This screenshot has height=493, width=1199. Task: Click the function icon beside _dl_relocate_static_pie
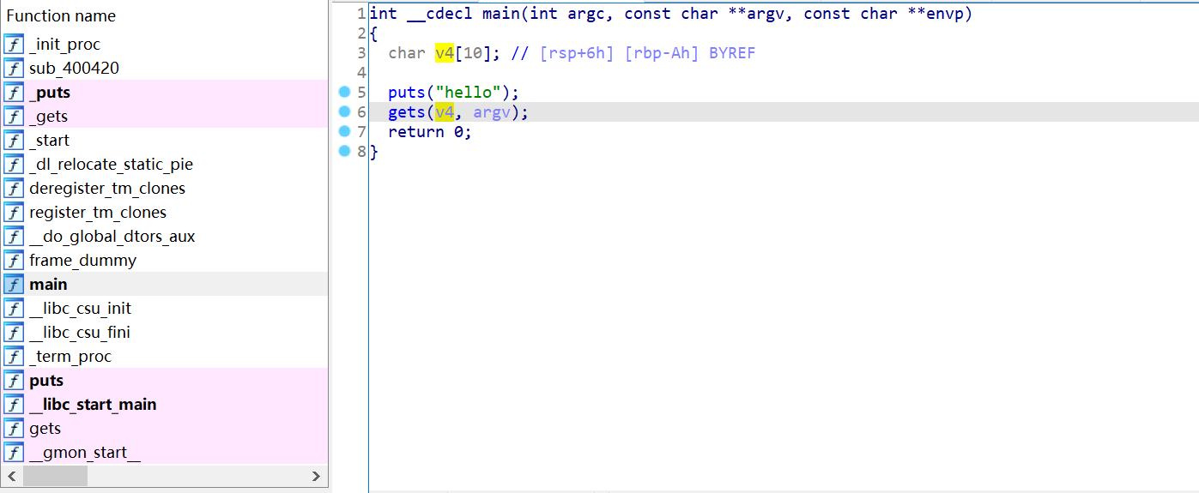click(14, 165)
